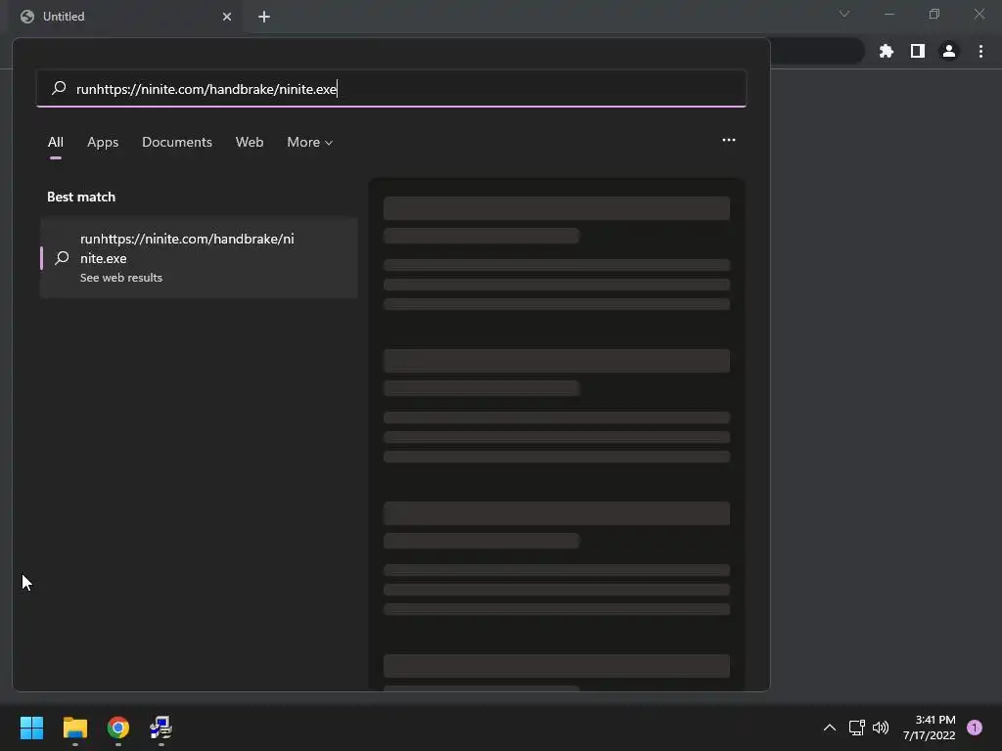Click the search magnifier icon in box
The height and width of the screenshot is (751, 1002).
coord(59,88)
